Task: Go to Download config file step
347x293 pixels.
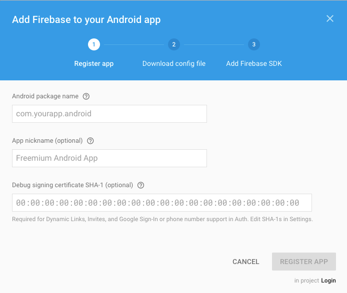Action: 174,63
